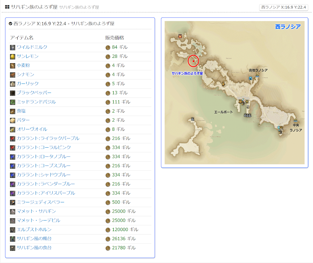This screenshot has height=263, width=313.
Task: Open the カララント:コーラルピンク link
Action: point(44,147)
